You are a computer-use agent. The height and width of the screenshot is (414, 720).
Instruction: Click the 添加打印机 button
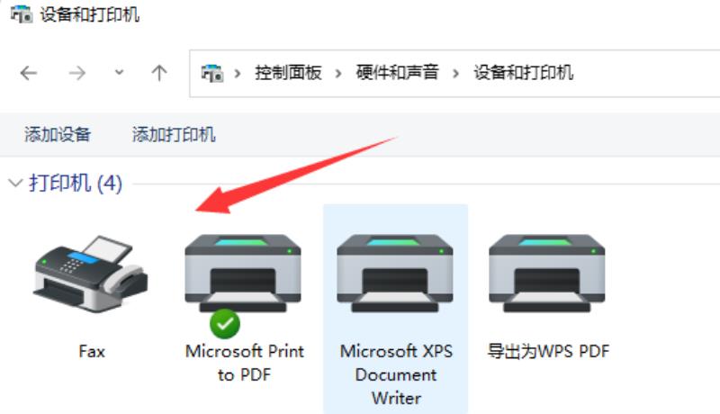[x=174, y=134]
